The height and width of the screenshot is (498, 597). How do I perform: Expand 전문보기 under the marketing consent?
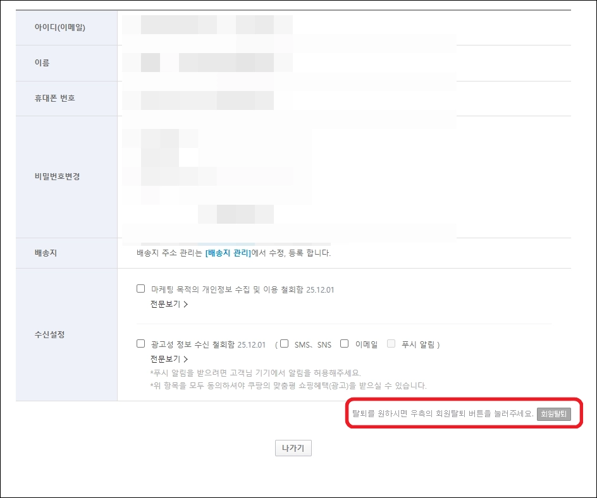coord(169,304)
